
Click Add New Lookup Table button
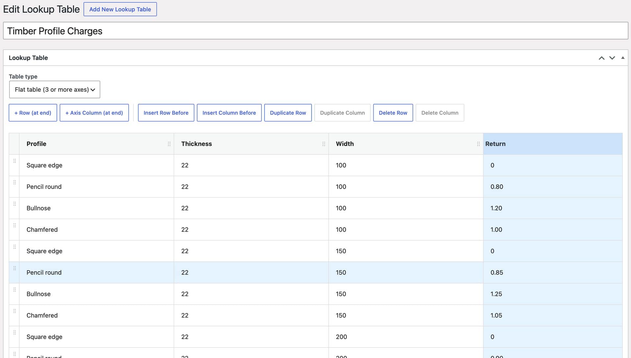click(x=120, y=9)
